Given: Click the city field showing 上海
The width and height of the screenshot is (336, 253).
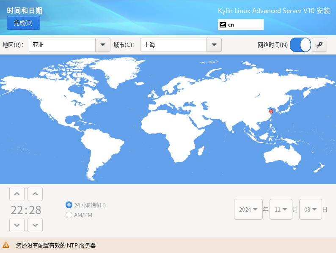Looking at the screenshot, I should click(174, 45).
